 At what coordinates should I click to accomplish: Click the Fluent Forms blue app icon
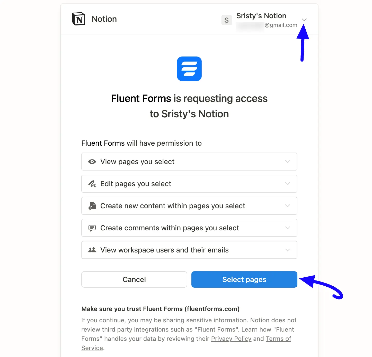189,69
